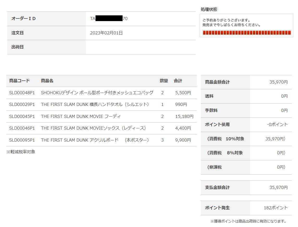Viewport: 298px width, 227px height.
Task: Select the order date 2023年02月01日
Action: [106, 33]
